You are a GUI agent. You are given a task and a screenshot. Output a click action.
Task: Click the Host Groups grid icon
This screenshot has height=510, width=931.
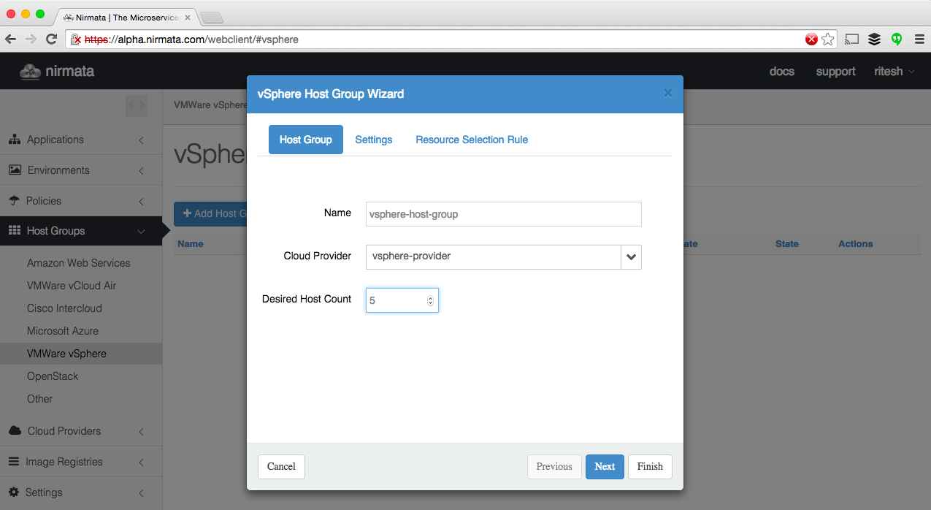[x=14, y=231]
